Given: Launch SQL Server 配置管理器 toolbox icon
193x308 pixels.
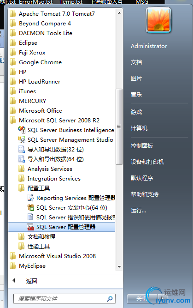Looking at the screenshot, I should 30,227.
